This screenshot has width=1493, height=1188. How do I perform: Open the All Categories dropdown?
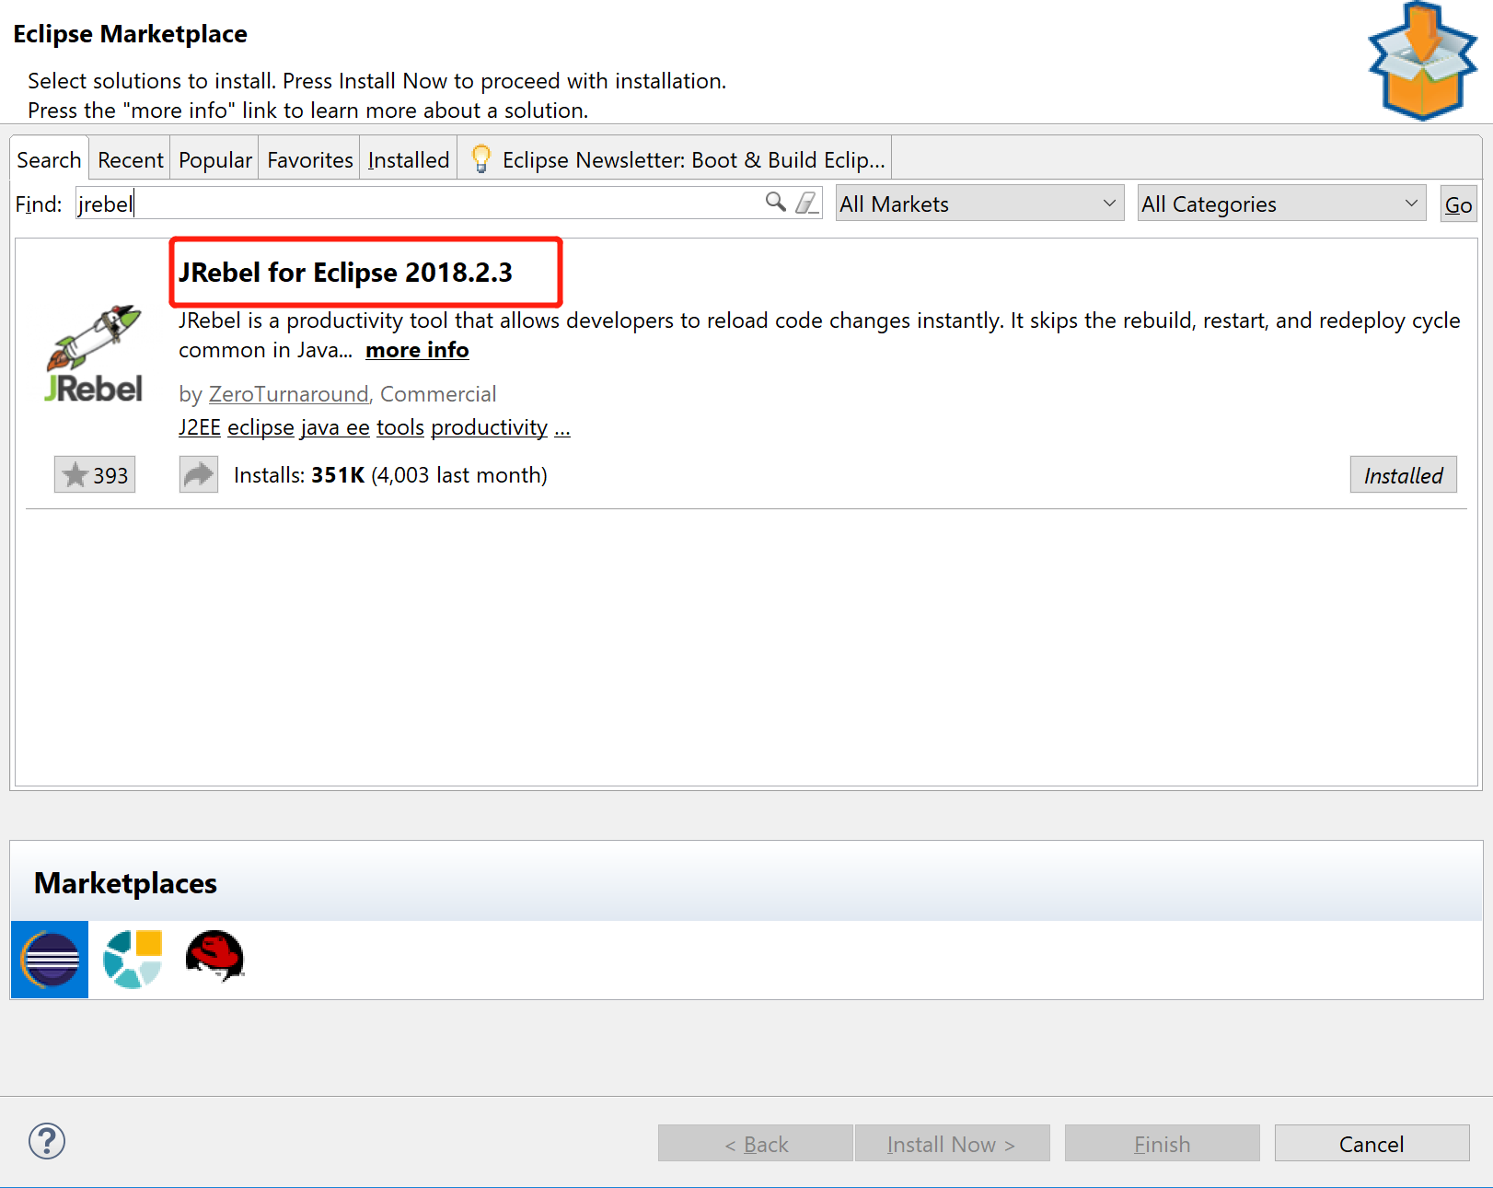click(1281, 203)
